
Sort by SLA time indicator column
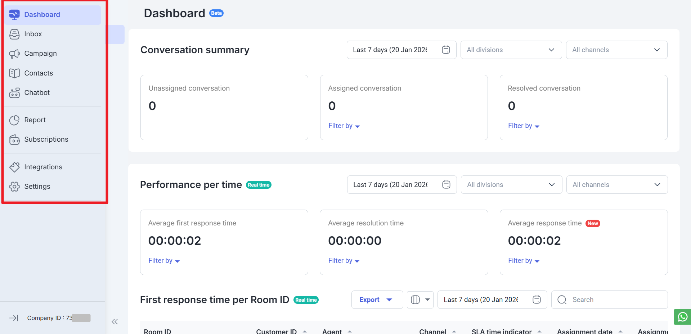(x=539, y=331)
